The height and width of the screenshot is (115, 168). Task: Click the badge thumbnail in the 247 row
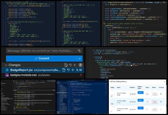pyautogui.click(x=112, y=93)
